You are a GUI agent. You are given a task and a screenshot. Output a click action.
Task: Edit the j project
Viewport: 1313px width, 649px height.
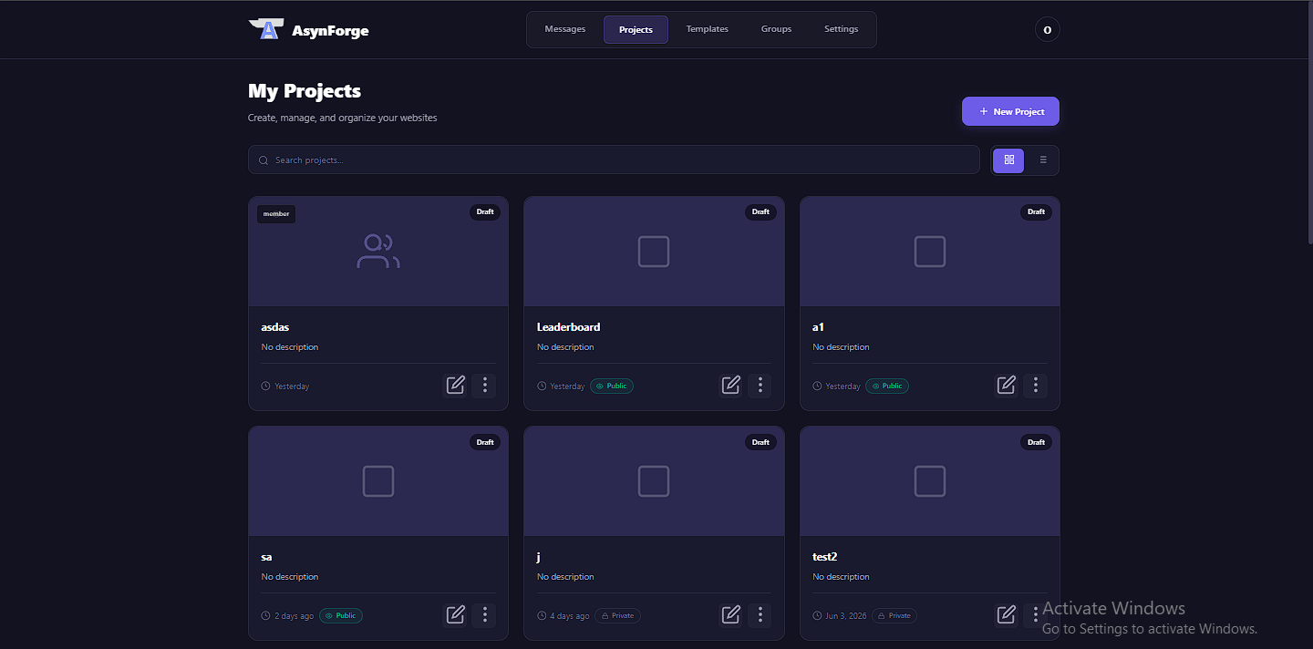731,614
